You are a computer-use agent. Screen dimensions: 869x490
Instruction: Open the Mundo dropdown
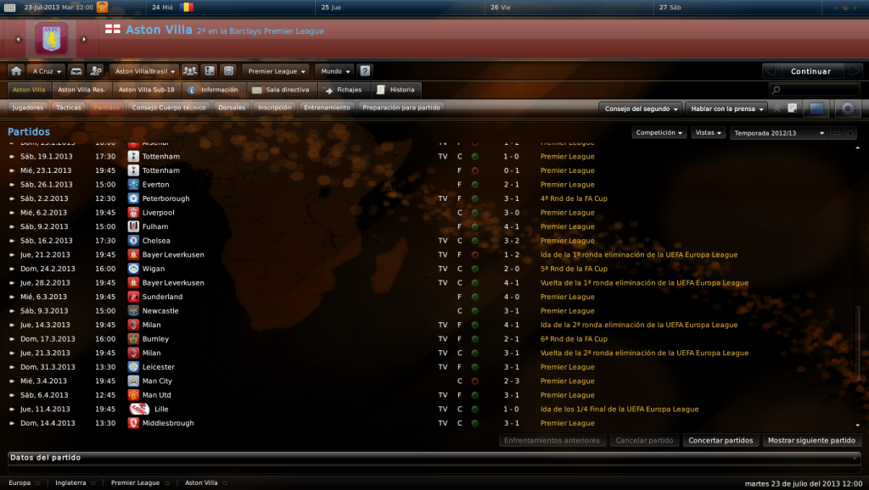pos(334,71)
